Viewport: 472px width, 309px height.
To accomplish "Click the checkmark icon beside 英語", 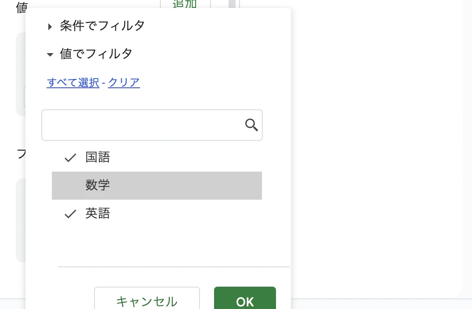I will tap(70, 214).
